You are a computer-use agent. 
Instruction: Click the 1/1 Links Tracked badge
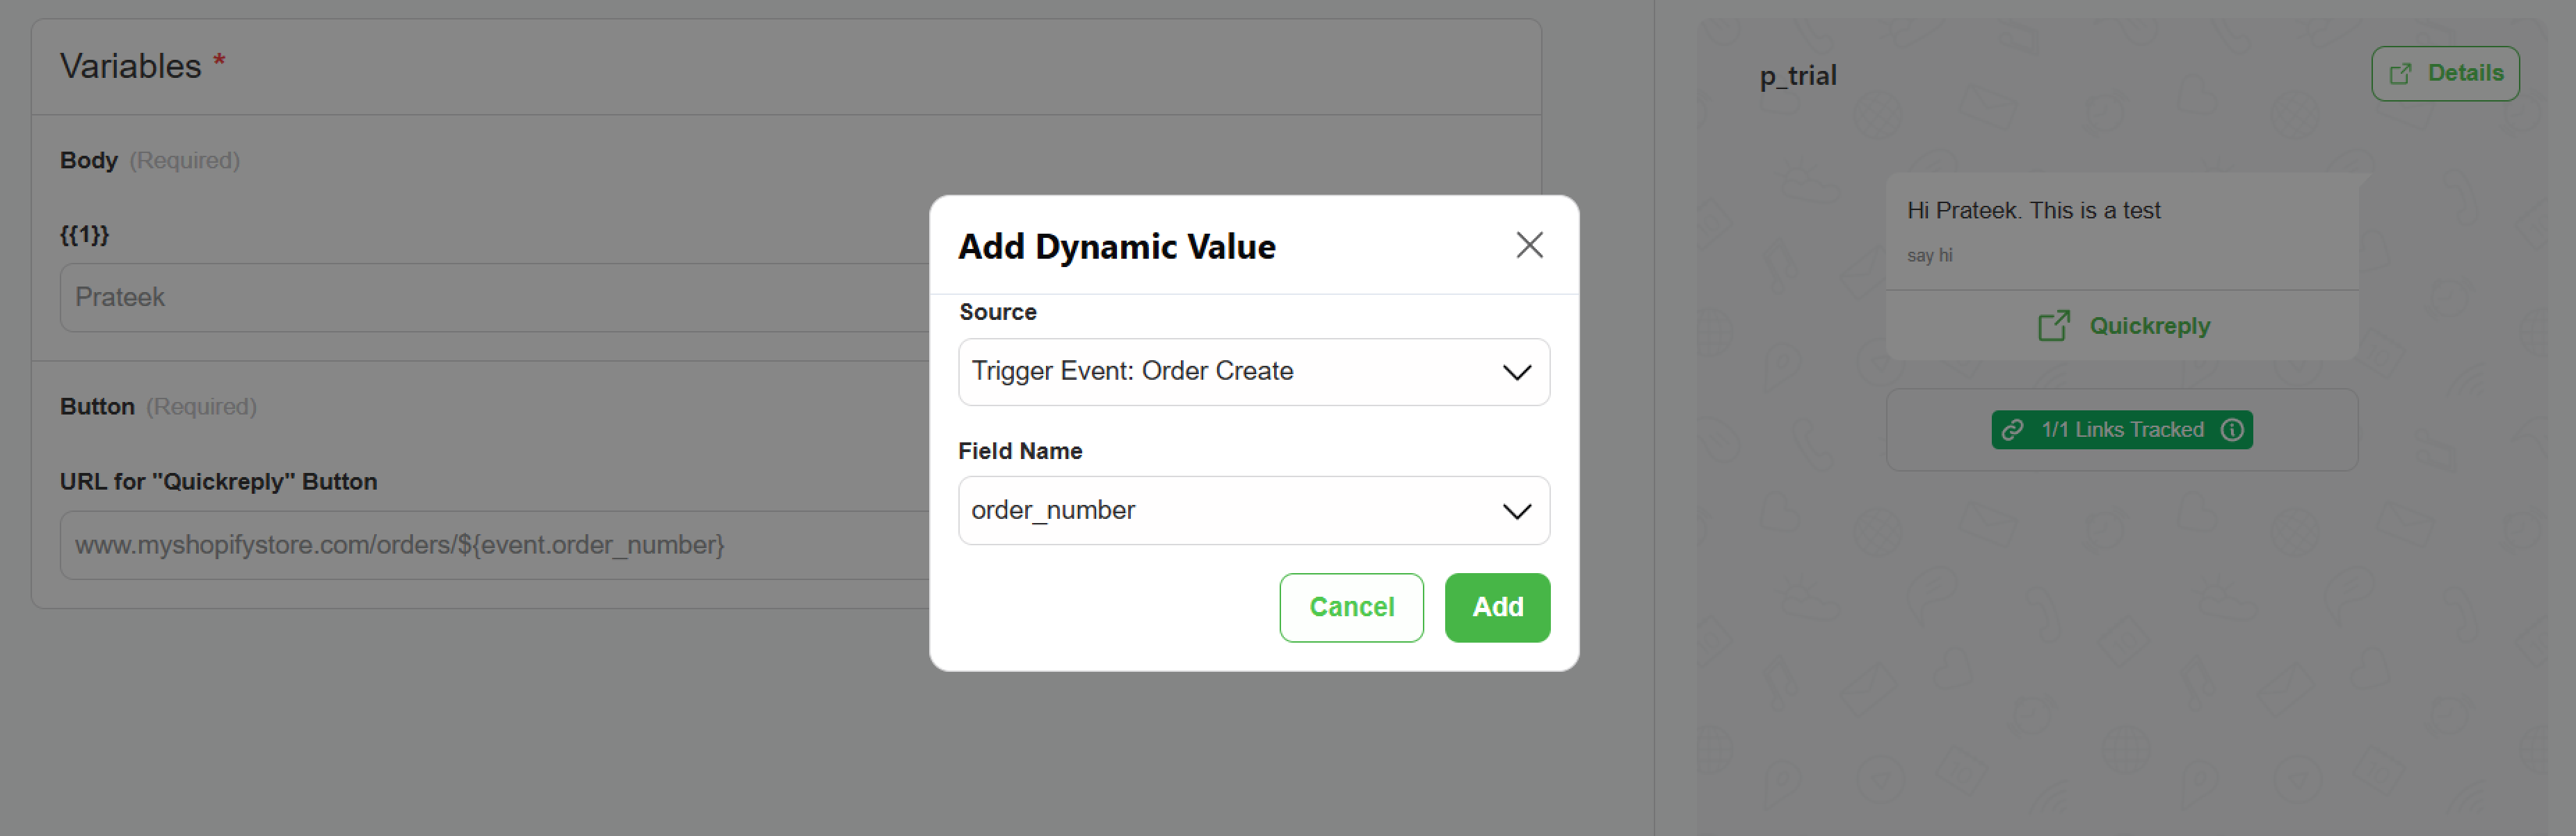[x=2122, y=430]
